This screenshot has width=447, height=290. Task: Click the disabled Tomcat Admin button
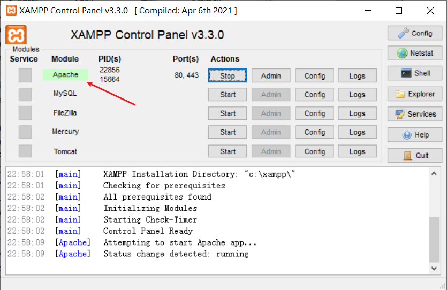point(271,151)
